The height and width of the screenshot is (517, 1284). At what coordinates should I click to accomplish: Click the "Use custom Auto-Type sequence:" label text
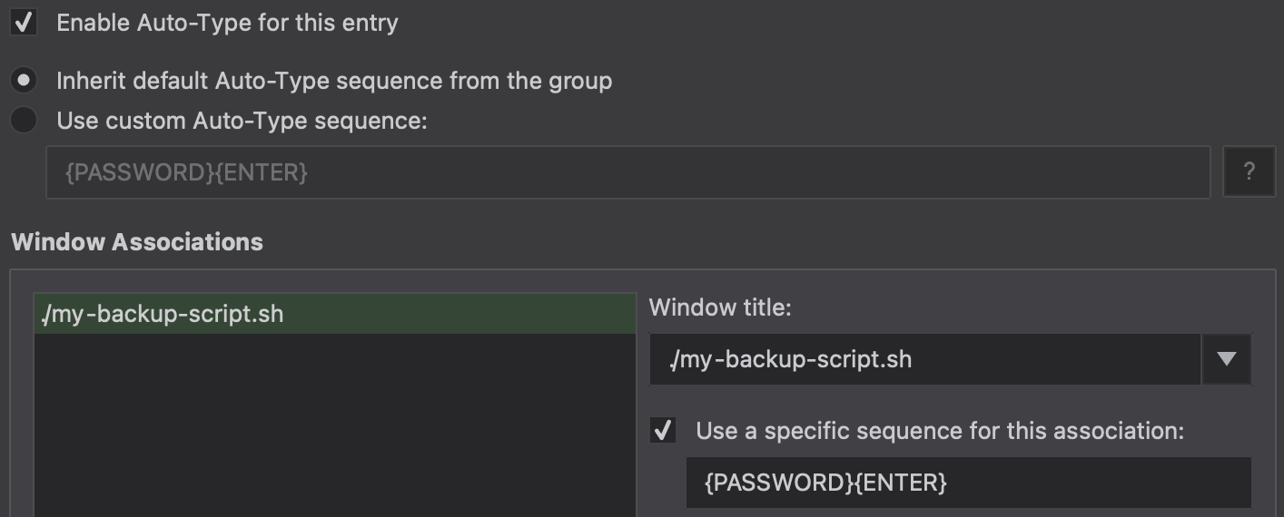[x=242, y=120]
